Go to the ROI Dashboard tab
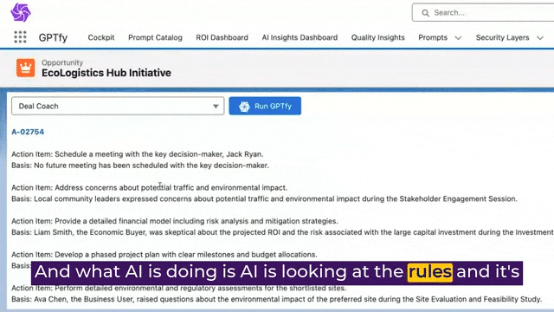 point(222,37)
